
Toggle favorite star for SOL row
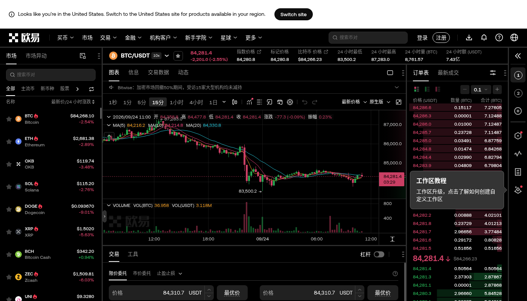pos(9,187)
